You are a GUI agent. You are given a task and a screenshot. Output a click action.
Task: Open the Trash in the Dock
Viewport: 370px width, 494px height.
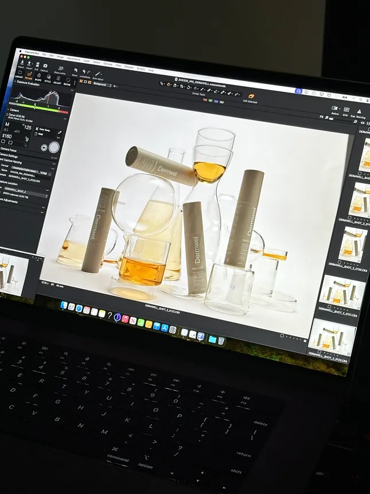tap(221, 341)
